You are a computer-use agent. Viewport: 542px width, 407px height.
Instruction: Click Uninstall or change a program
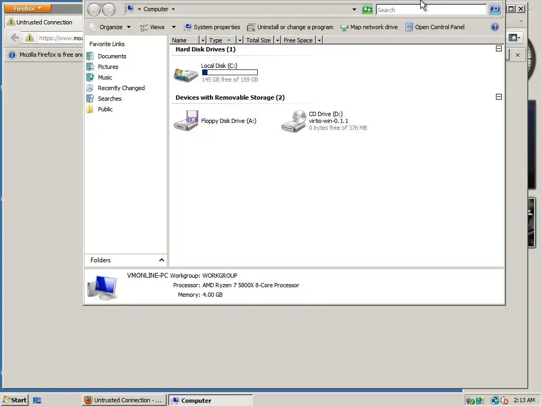(291, 27)
